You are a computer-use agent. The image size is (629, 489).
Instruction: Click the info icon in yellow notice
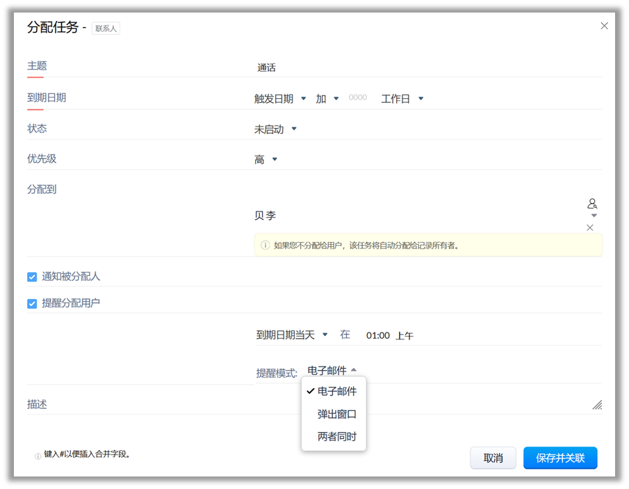(265, 245)
